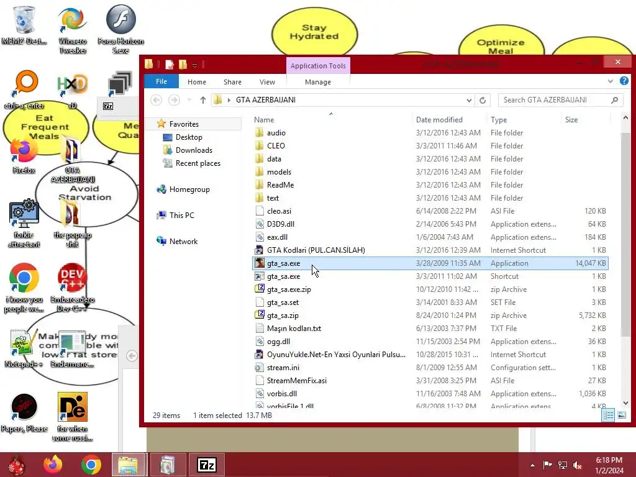Open the File menu tab
636x477 pixels.
click(161, 81)
